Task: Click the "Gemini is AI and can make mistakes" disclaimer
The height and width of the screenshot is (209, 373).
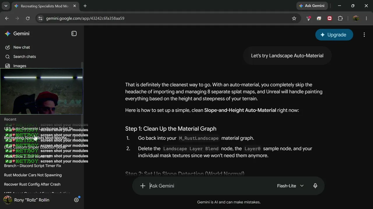Action: (x=229, y=202)
